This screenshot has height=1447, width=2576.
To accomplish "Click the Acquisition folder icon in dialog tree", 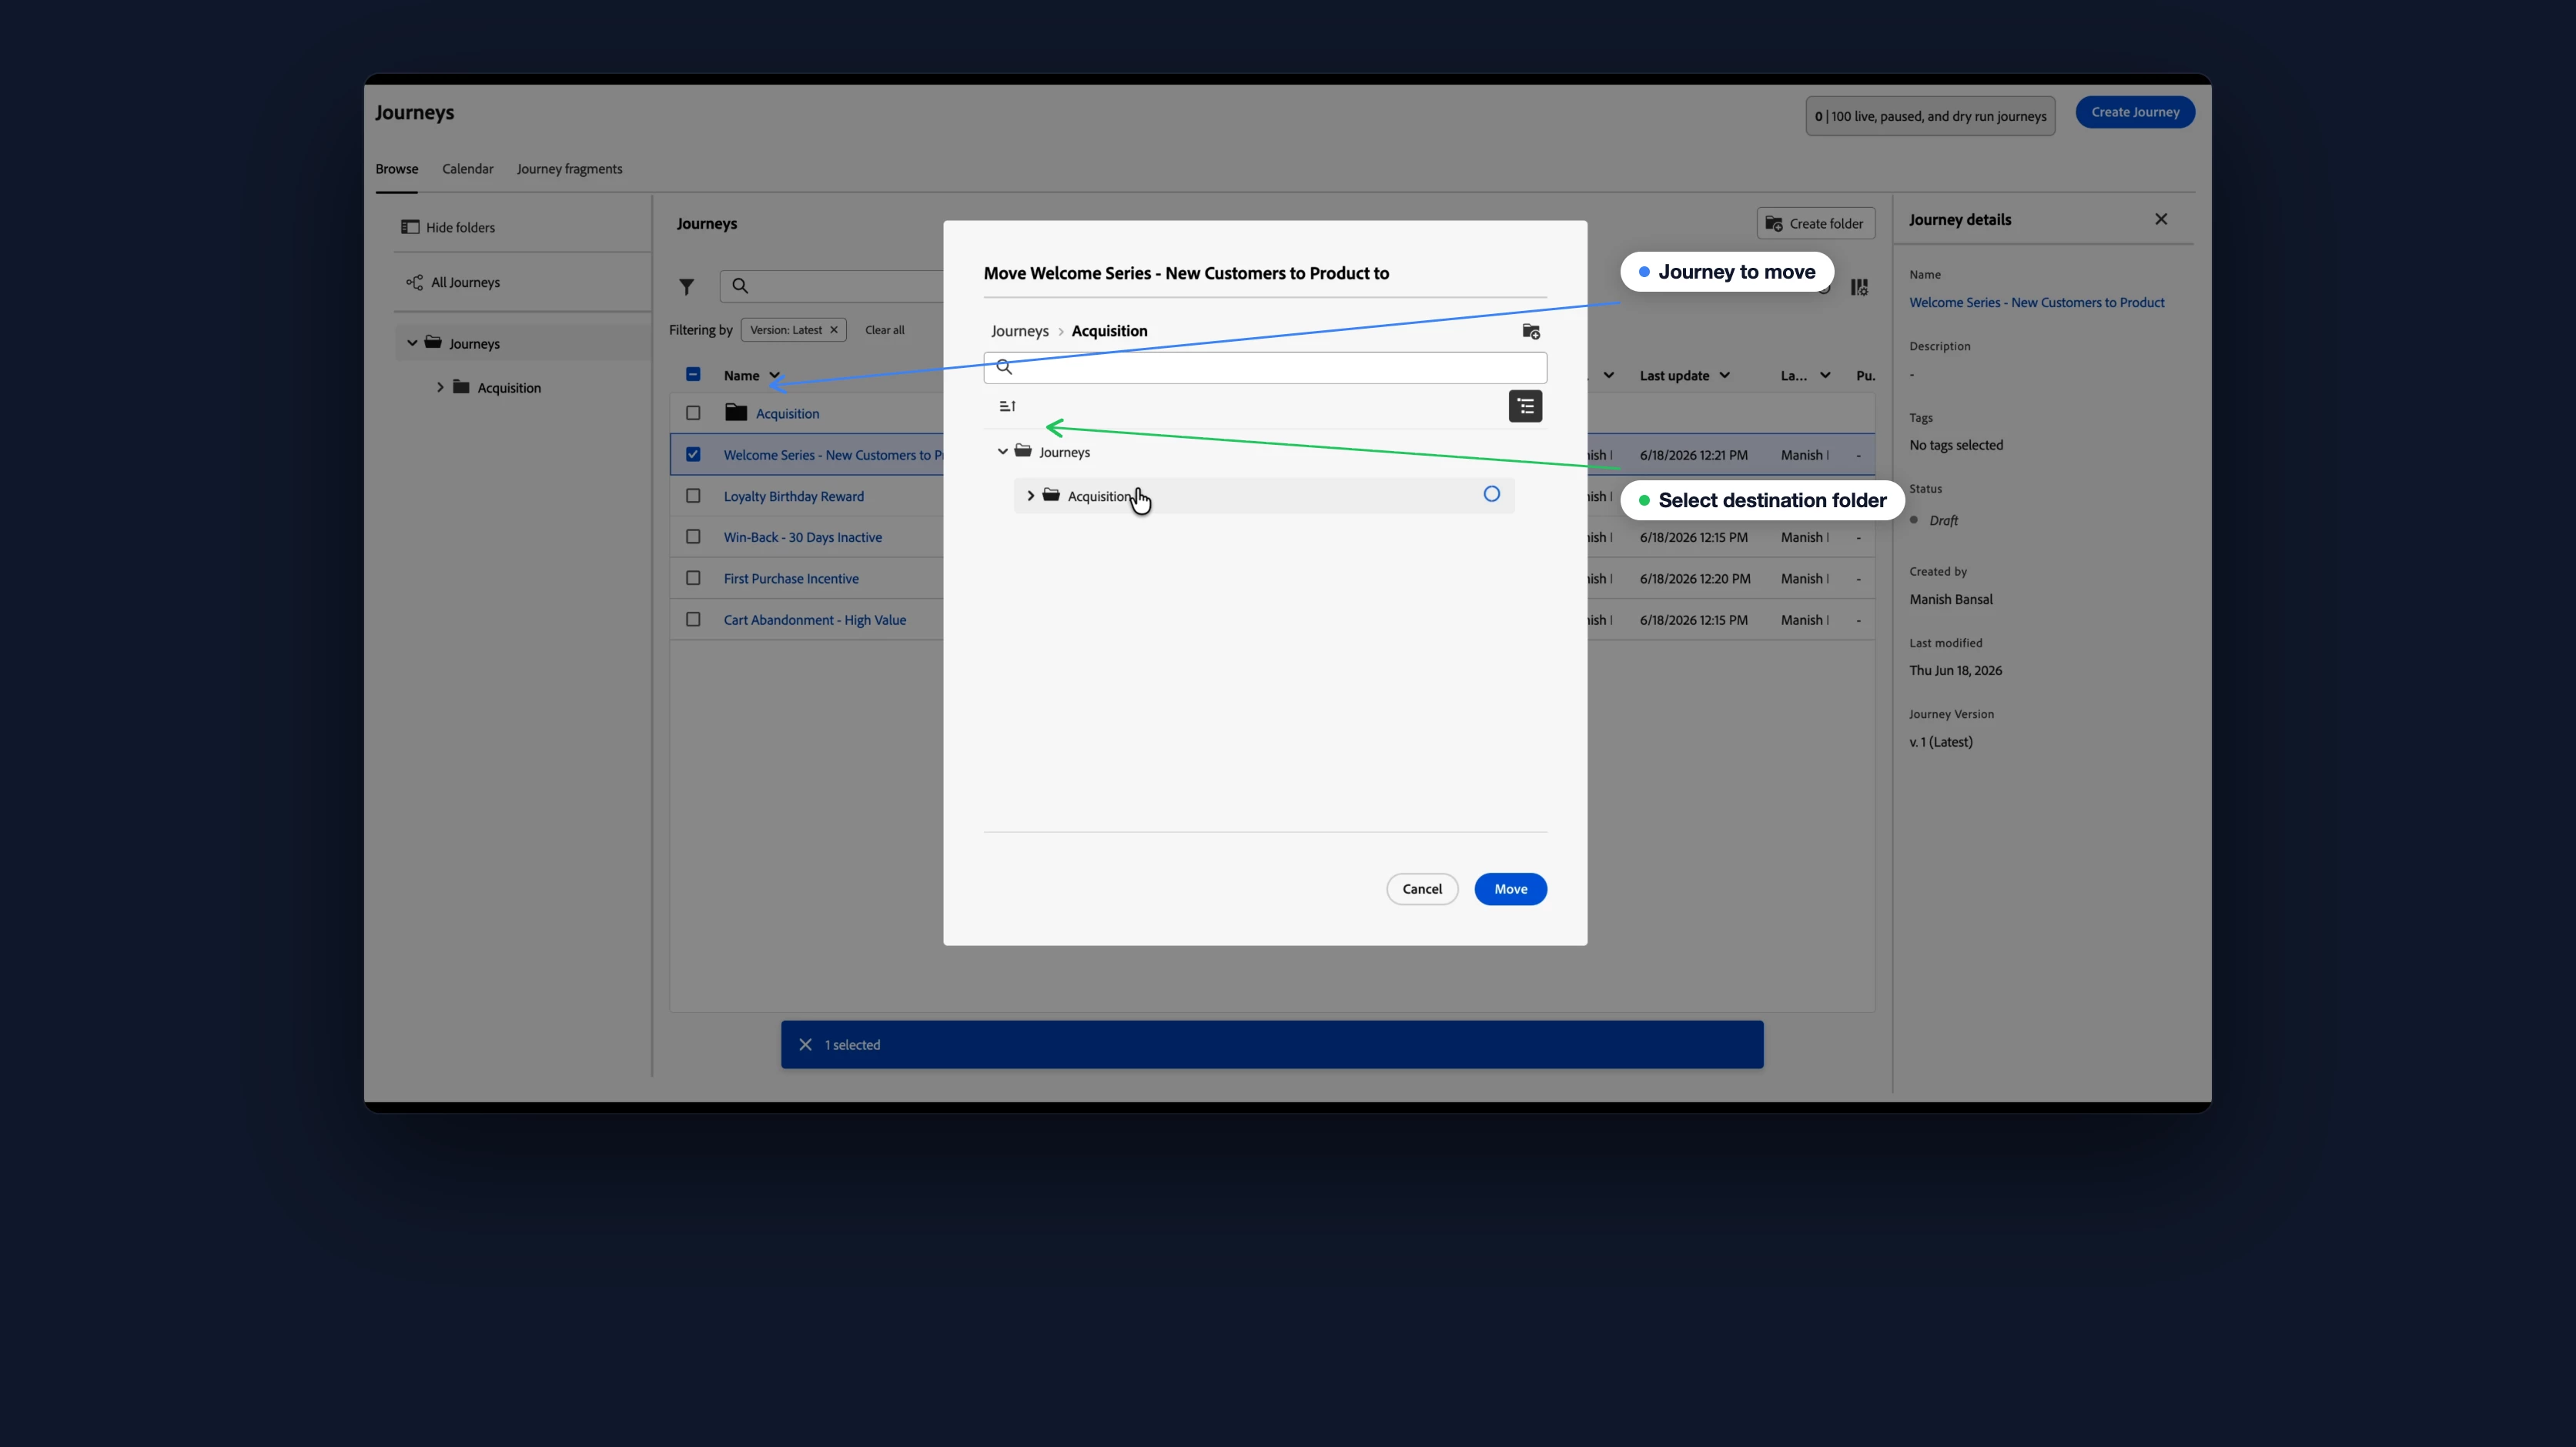I will click(1051, 495).
